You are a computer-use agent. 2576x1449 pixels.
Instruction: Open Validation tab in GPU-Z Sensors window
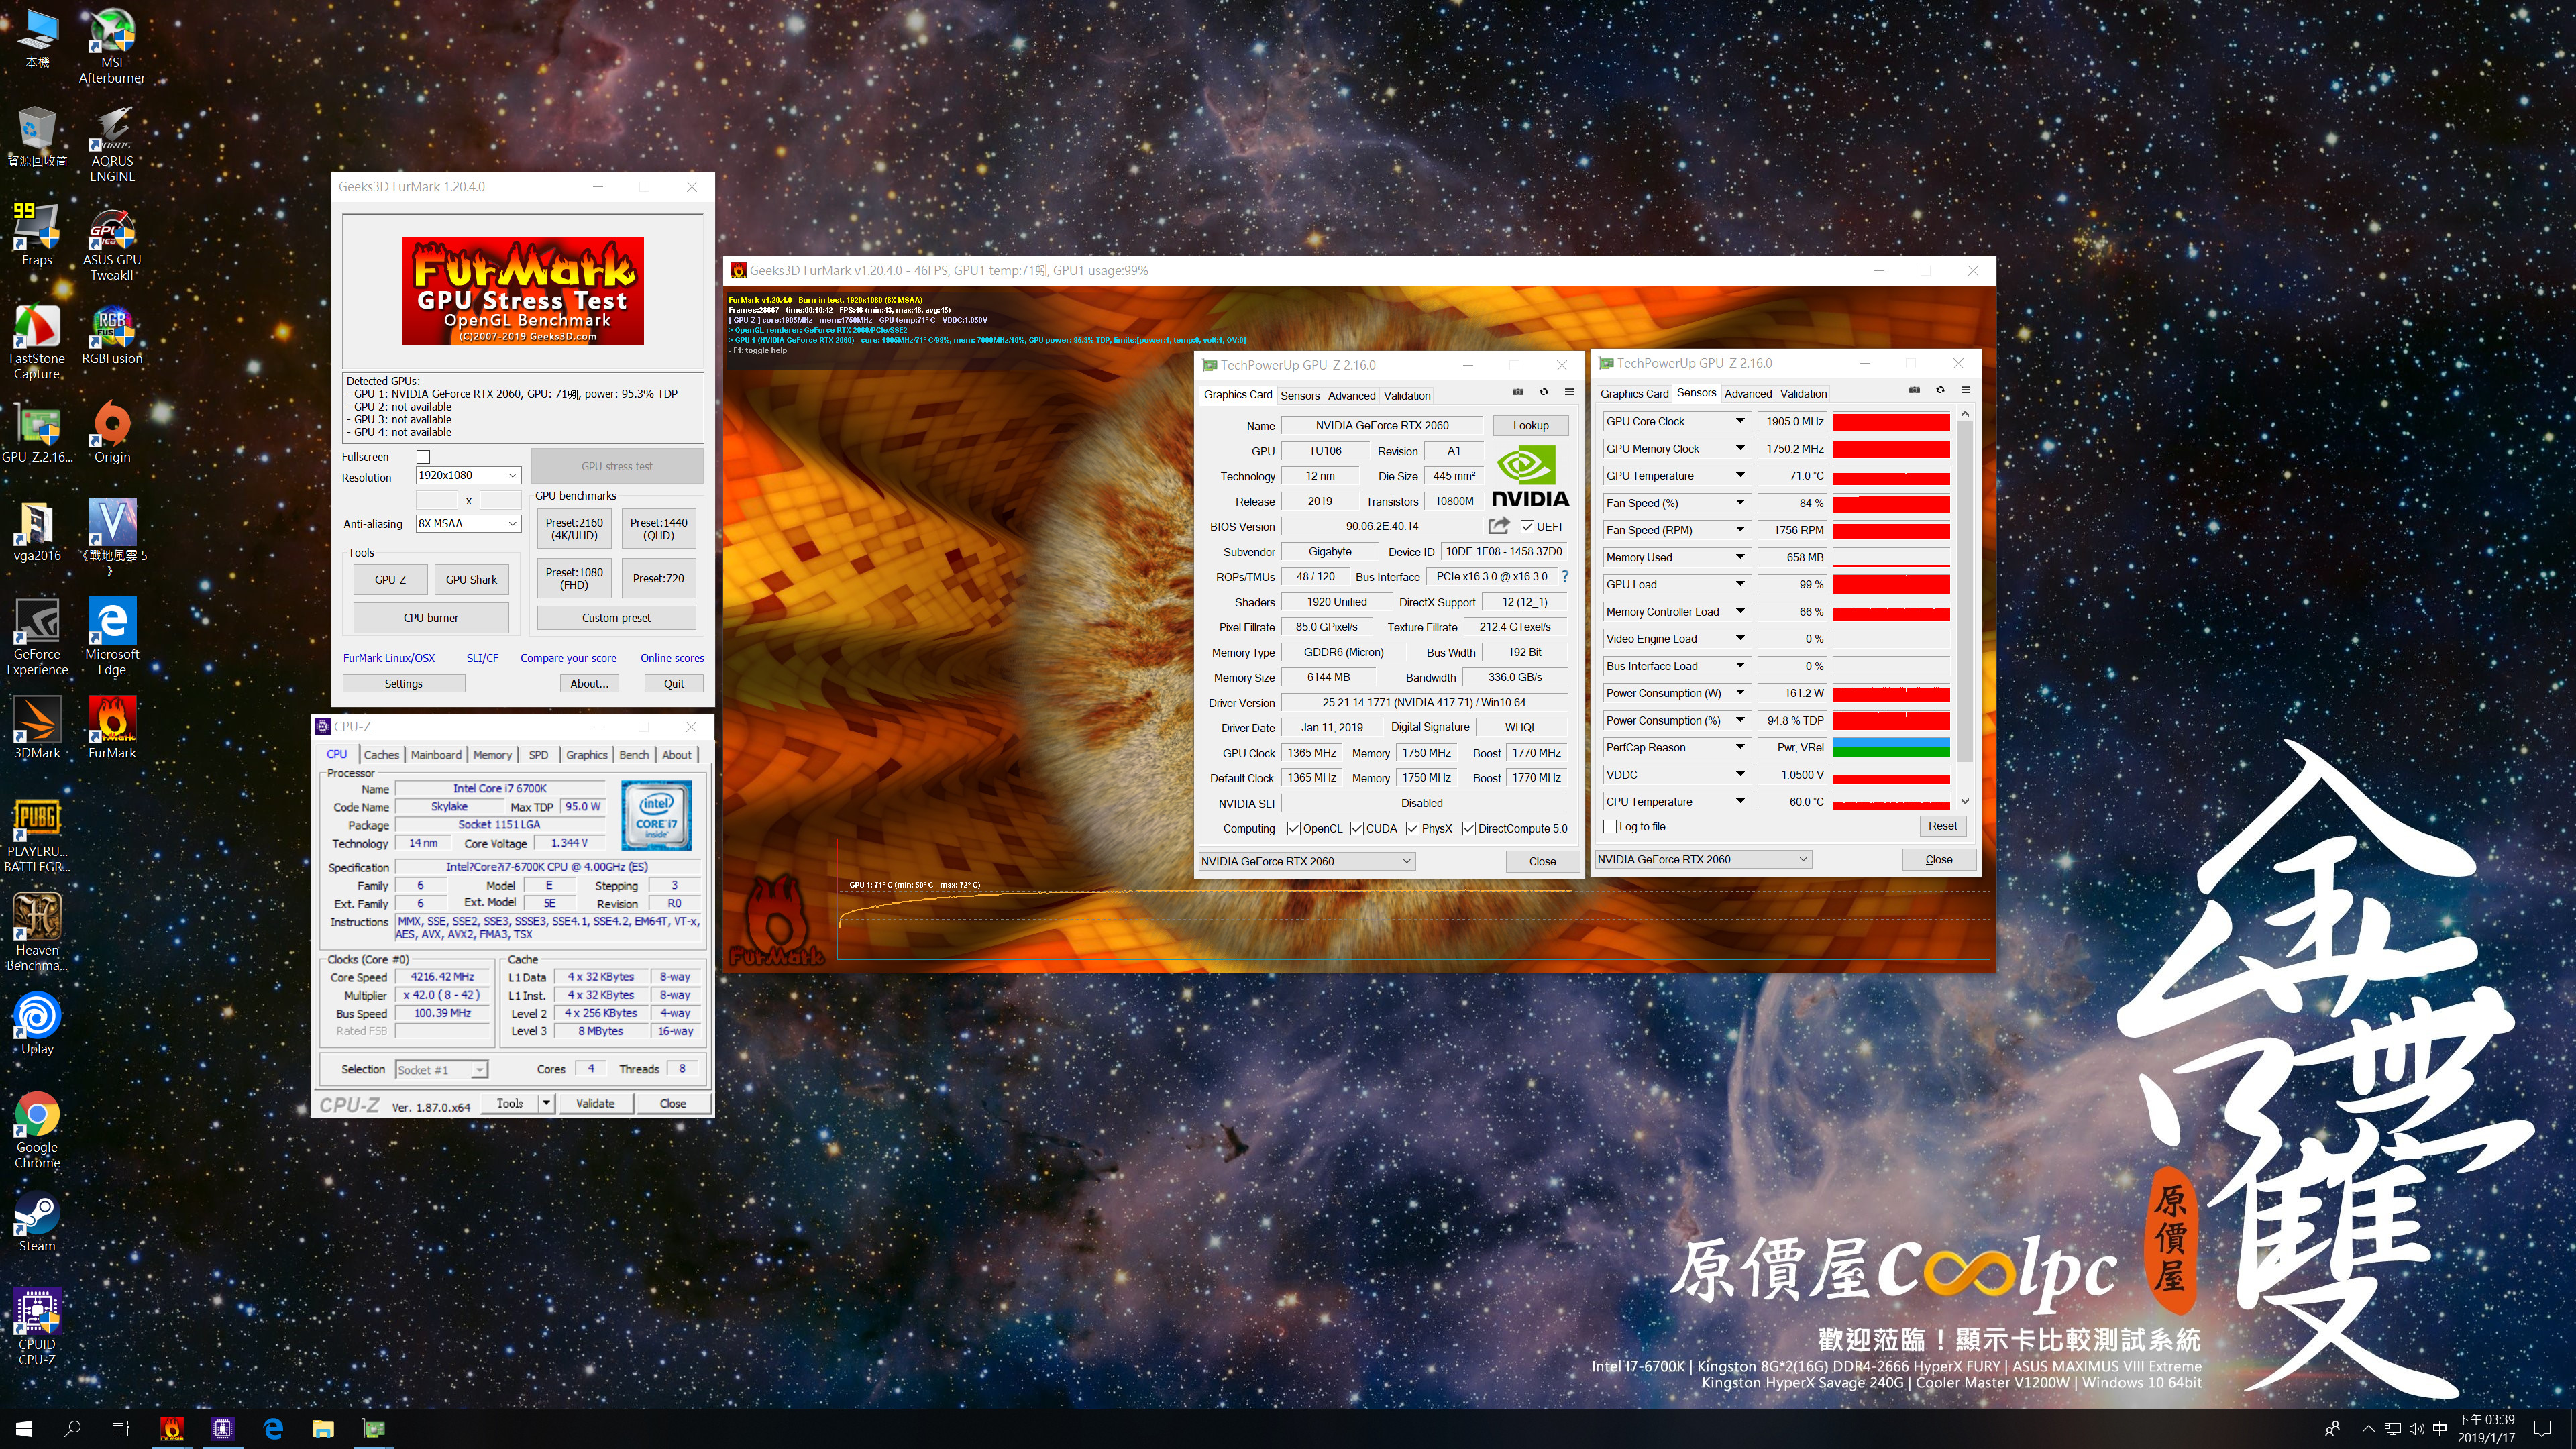pos(1803,393)
